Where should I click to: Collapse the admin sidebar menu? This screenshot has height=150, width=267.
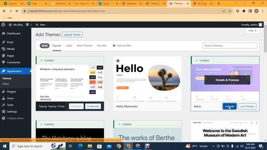(x=13, y=118)
